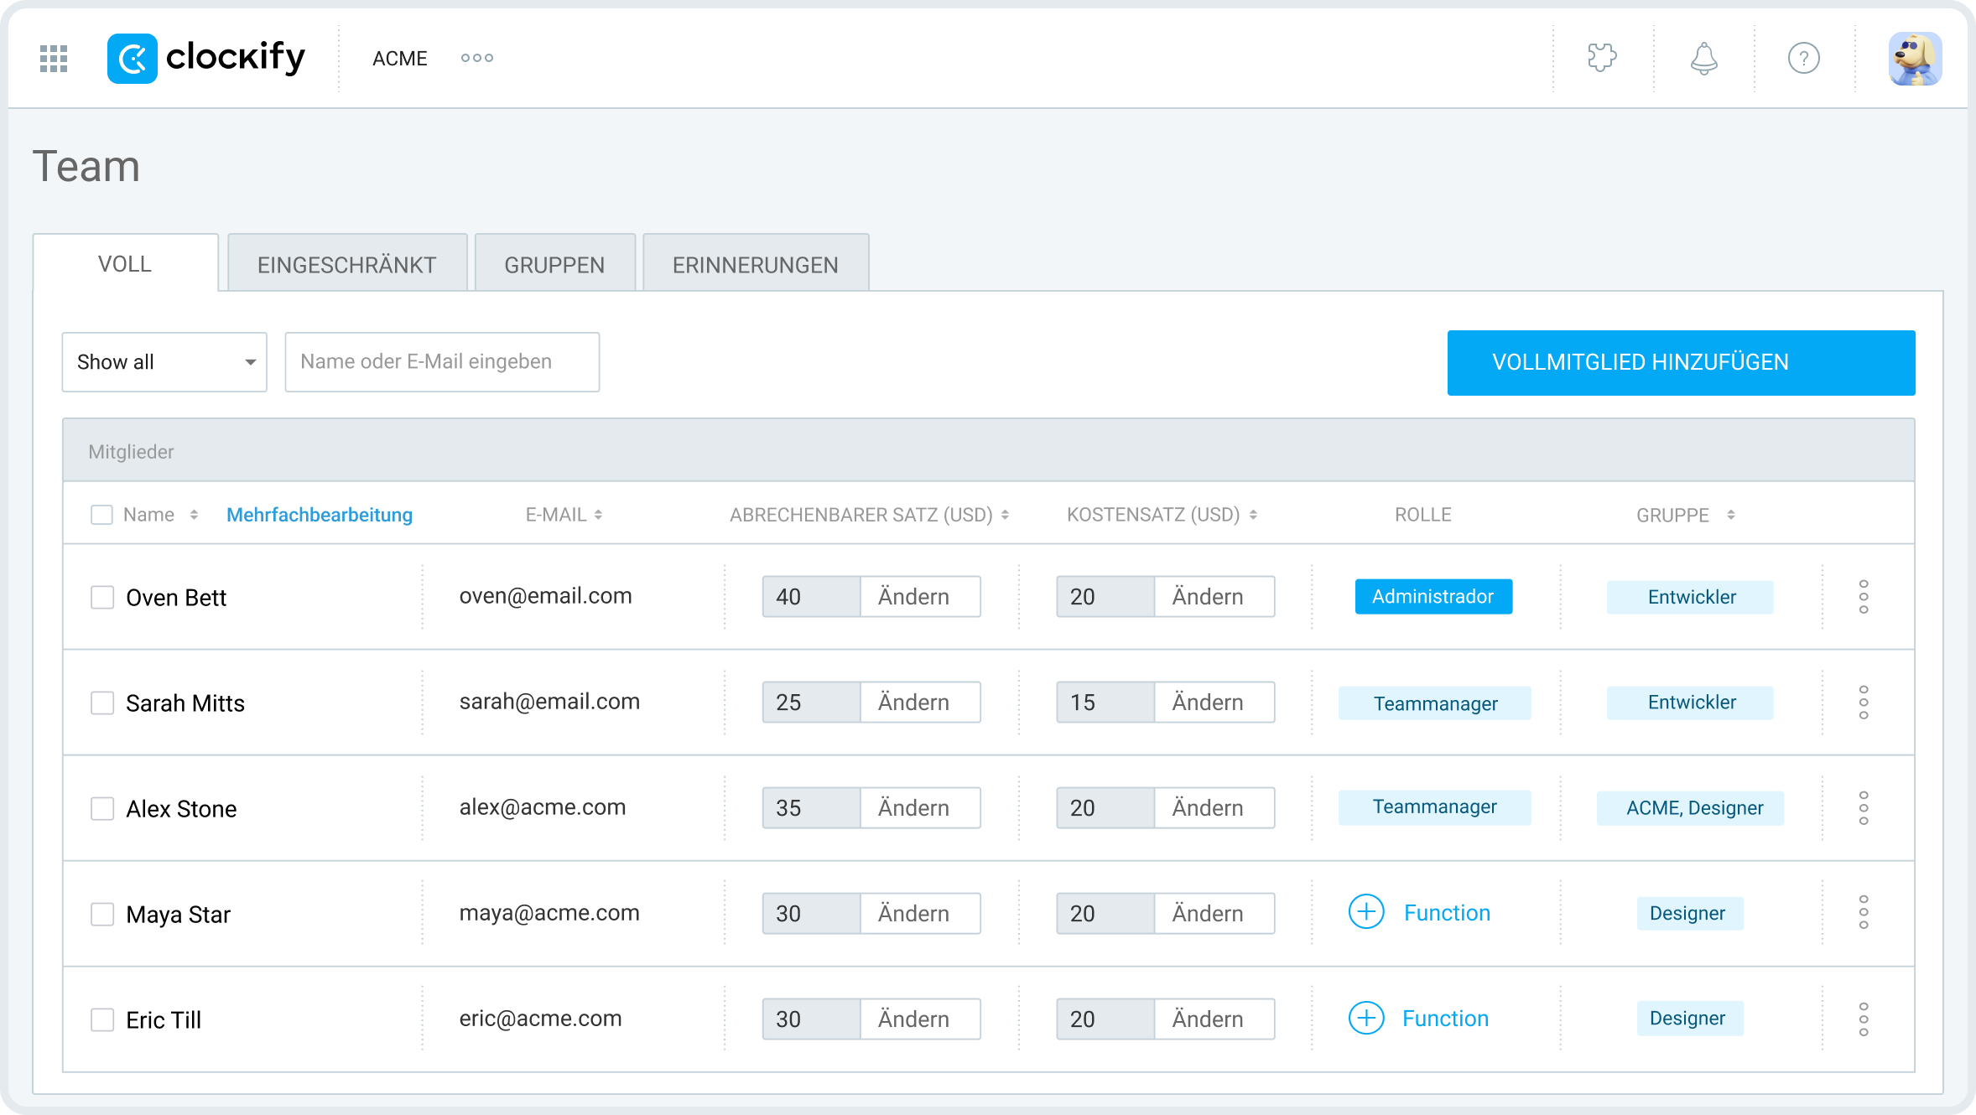Viewport: 1976px width, 1115px height.
Task: Tick the select-all Name checkbox
Action: [101, 515]
